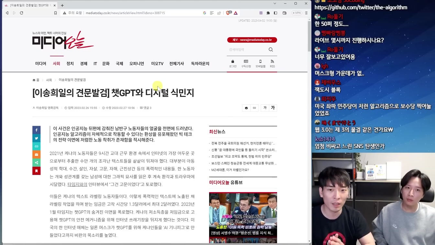Share article on Facebook
The height and width of the screenshot is (245, 435).
(x=37, y=130)
